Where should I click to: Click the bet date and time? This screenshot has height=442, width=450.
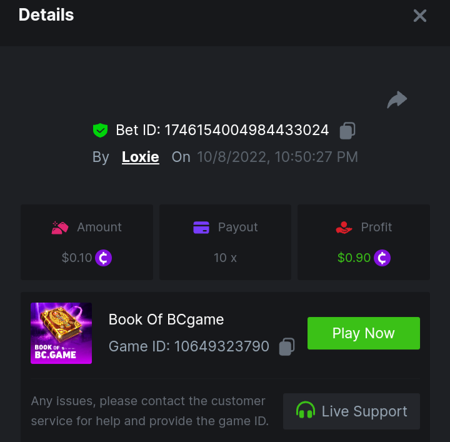(x=277, y=157)
